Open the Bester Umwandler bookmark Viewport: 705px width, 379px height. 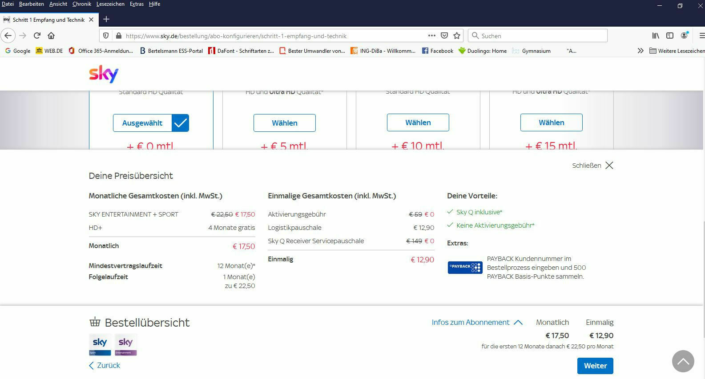click(x=312, y=51)
